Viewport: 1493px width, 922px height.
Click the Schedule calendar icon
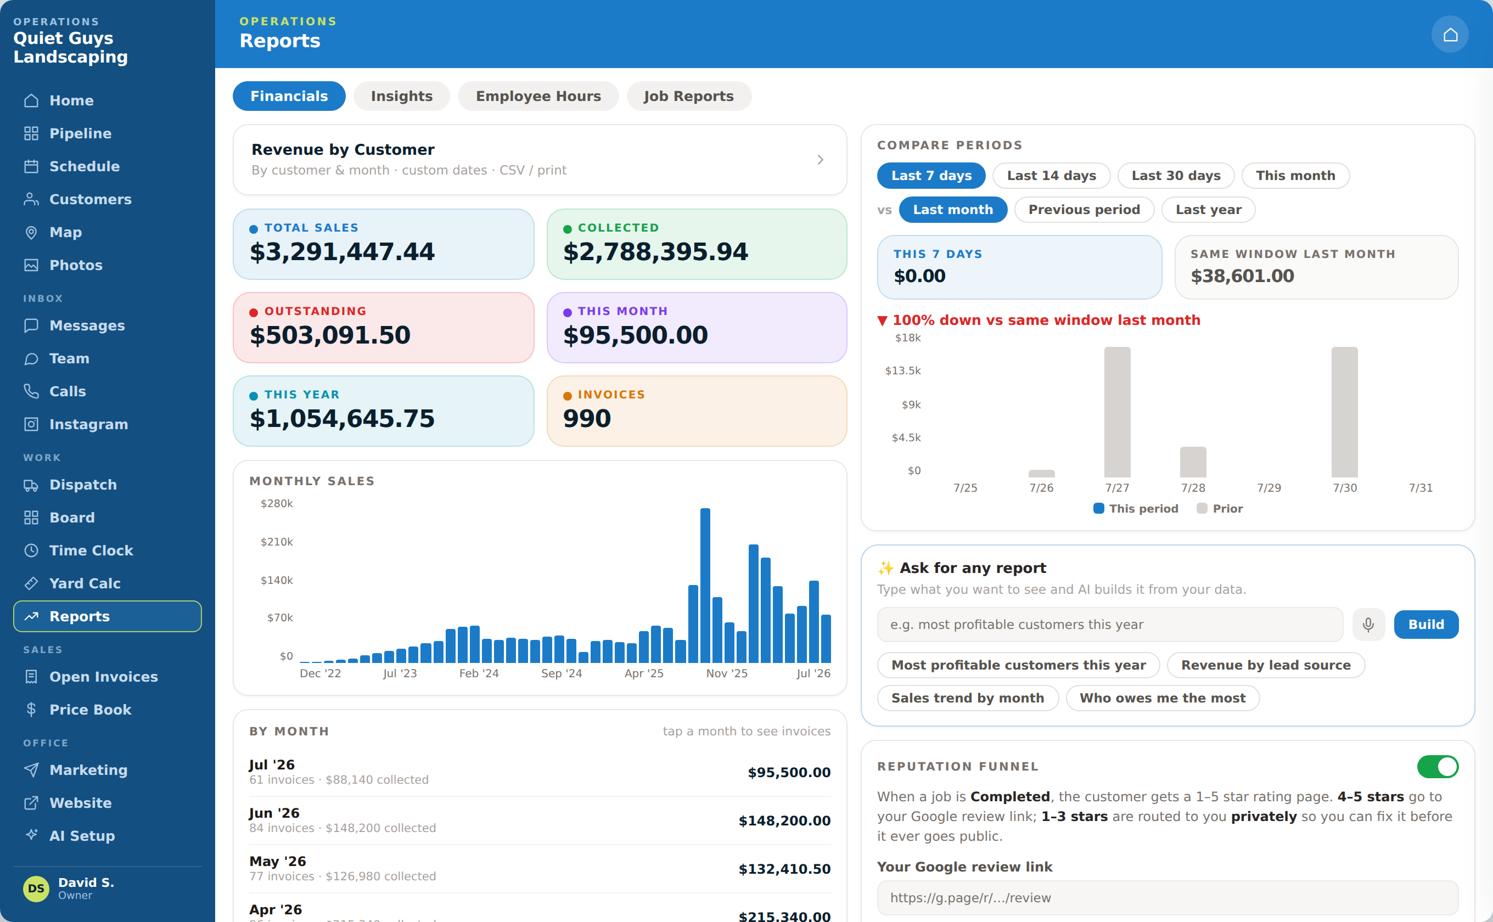(31, 166)
